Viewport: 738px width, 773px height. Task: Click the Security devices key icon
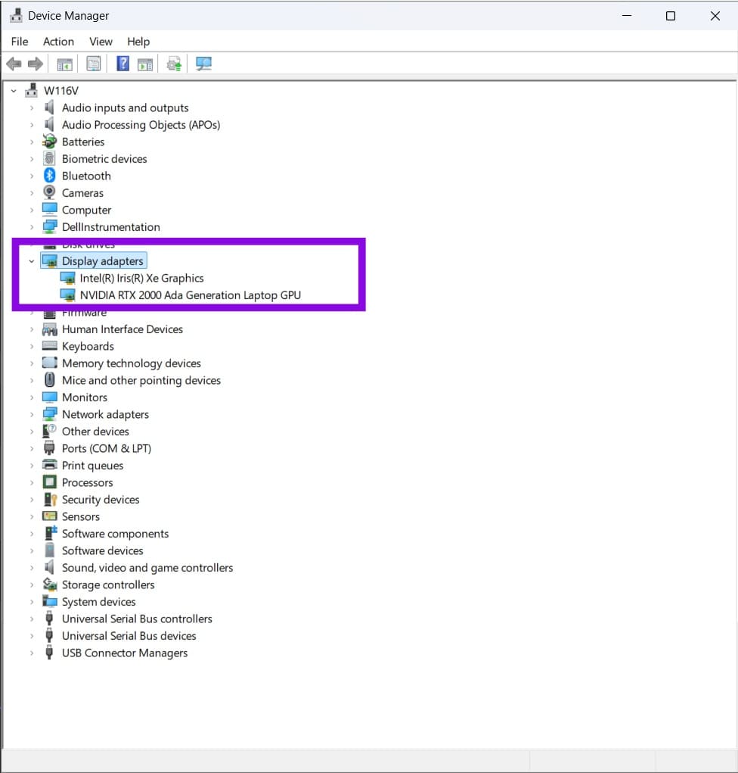click(50, 500)
